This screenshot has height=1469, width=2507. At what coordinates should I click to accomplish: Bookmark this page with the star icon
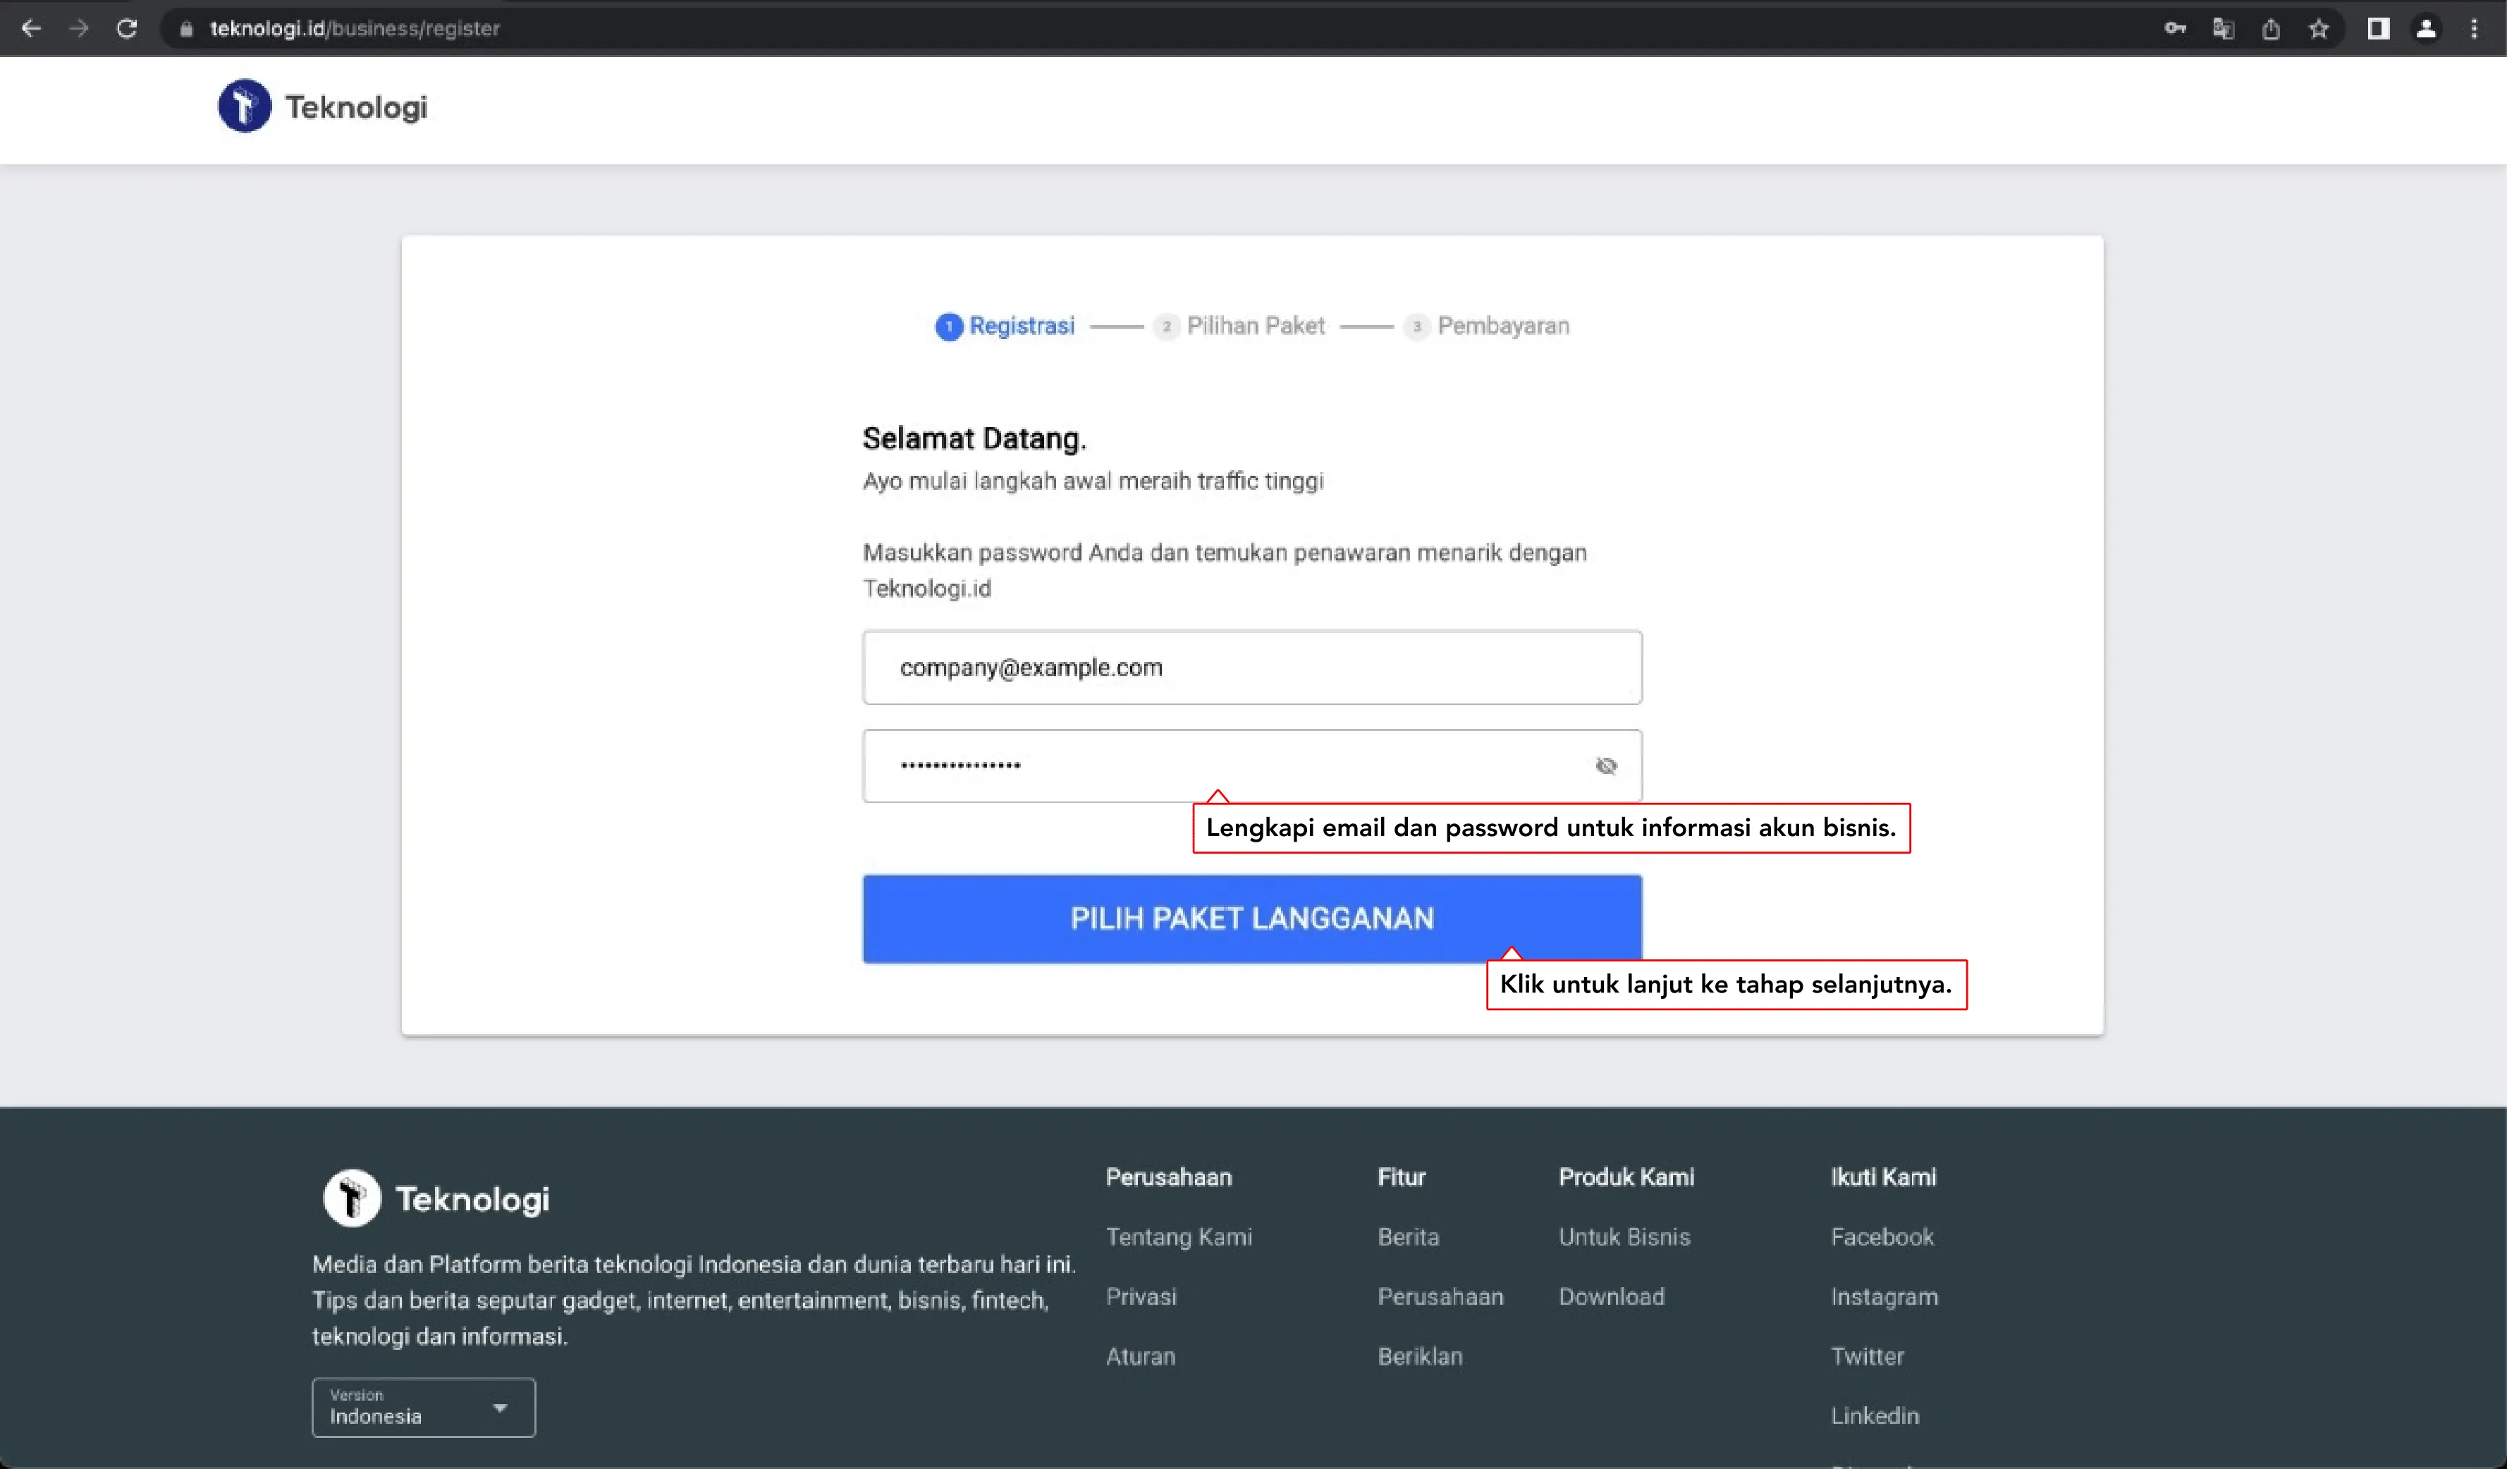(x=2319, y=29)
